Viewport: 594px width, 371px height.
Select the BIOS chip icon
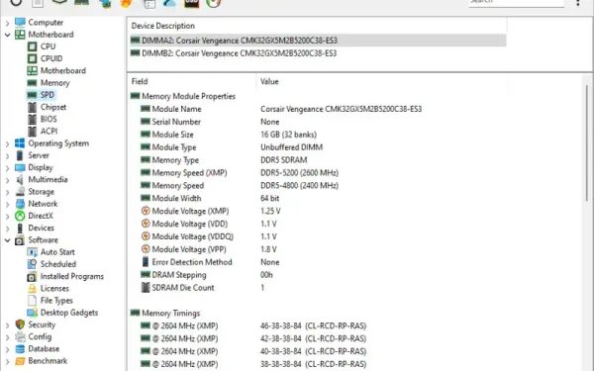point(33,120)
